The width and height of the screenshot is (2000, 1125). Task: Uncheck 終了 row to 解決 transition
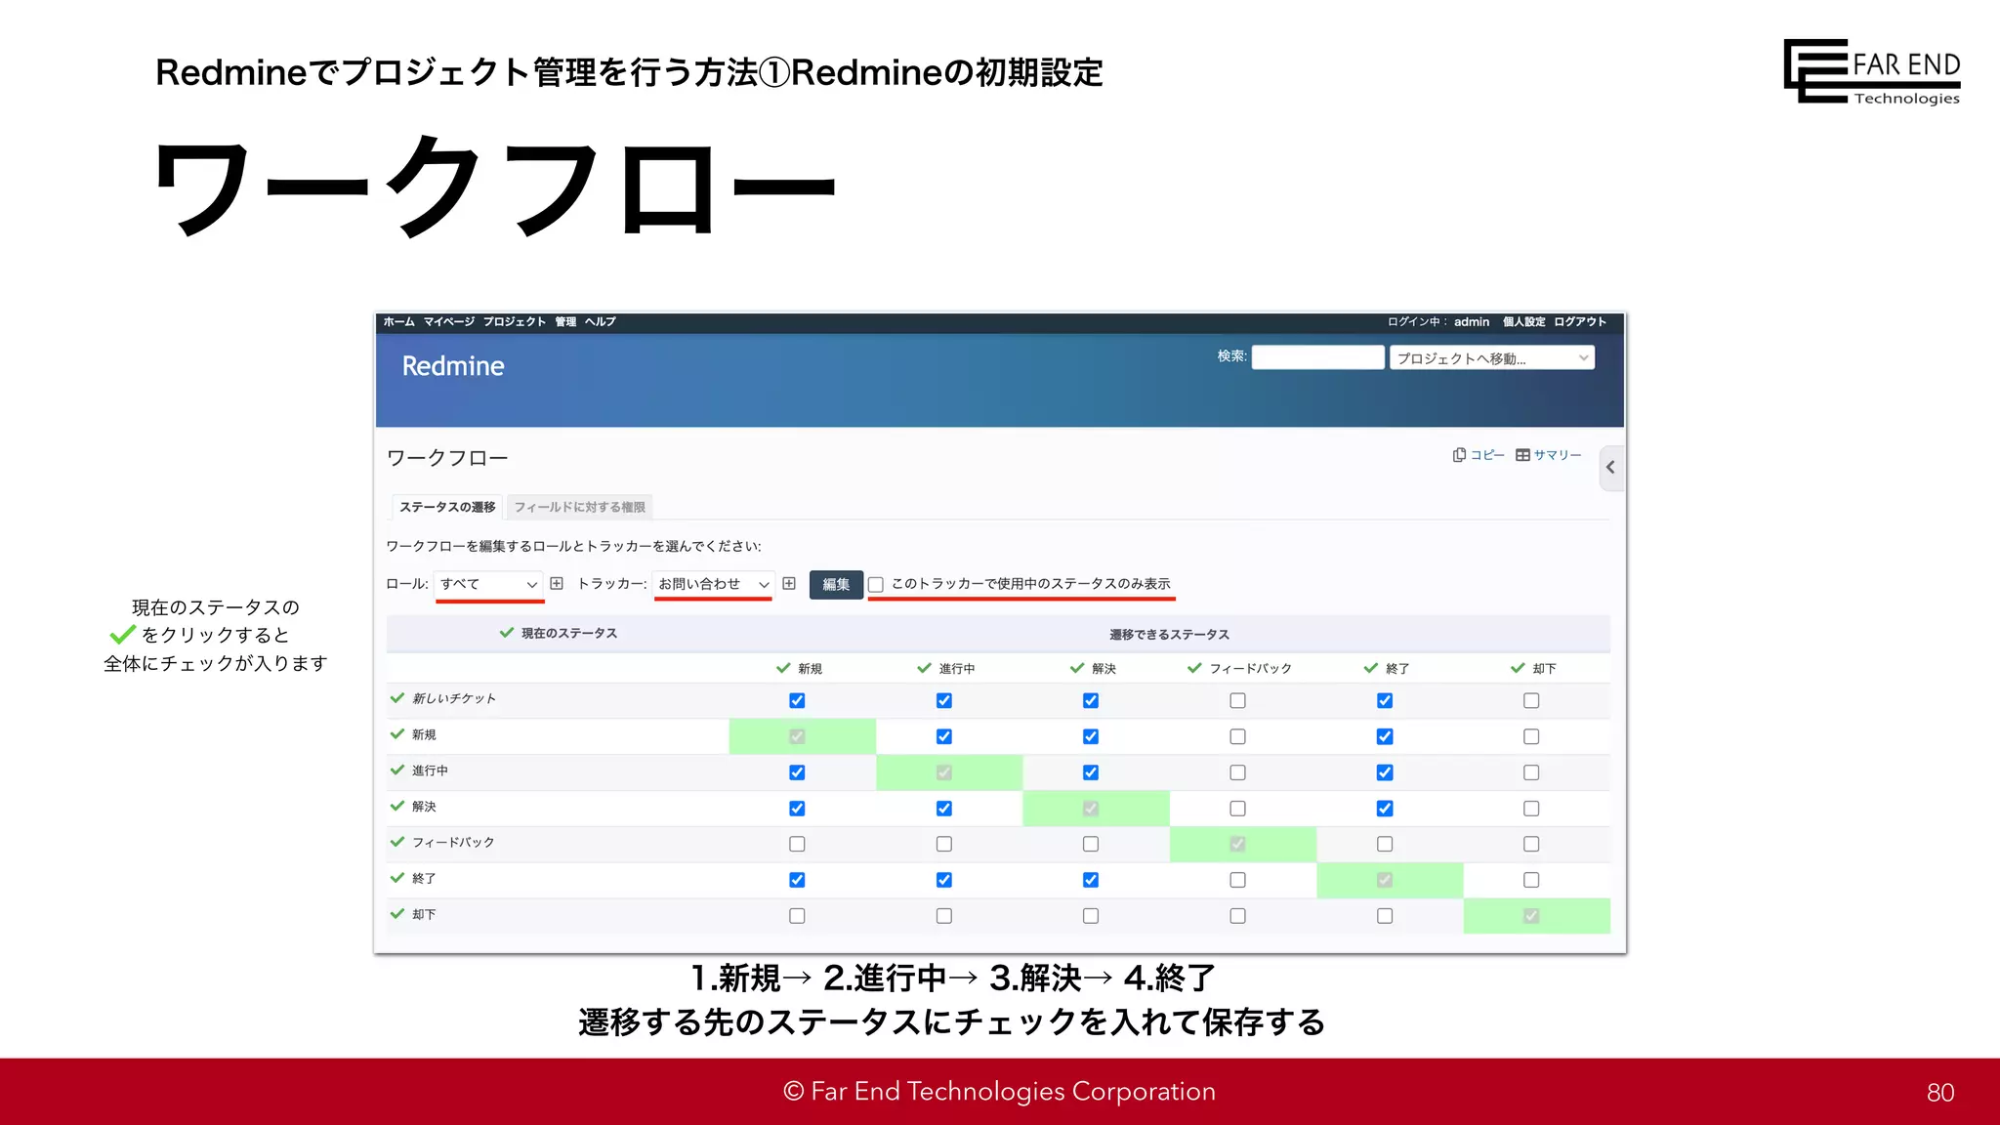click(1091, 880)
